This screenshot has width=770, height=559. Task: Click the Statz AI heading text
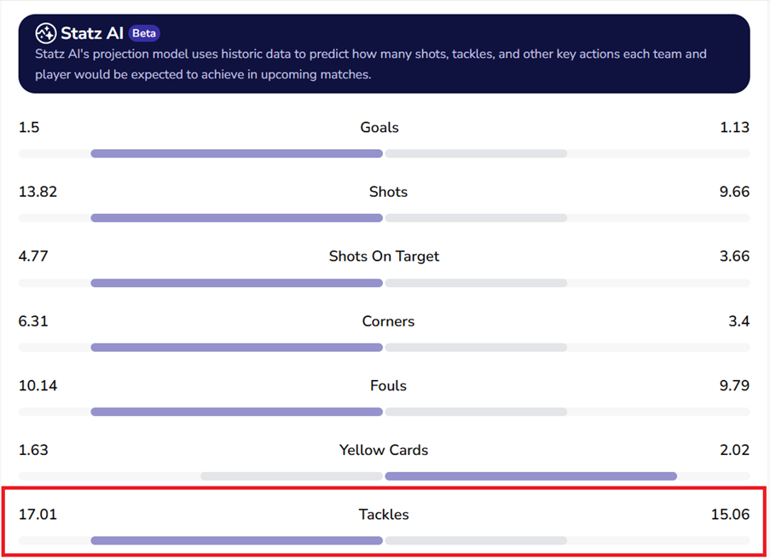pyautogui.click(x=92, y=33)
